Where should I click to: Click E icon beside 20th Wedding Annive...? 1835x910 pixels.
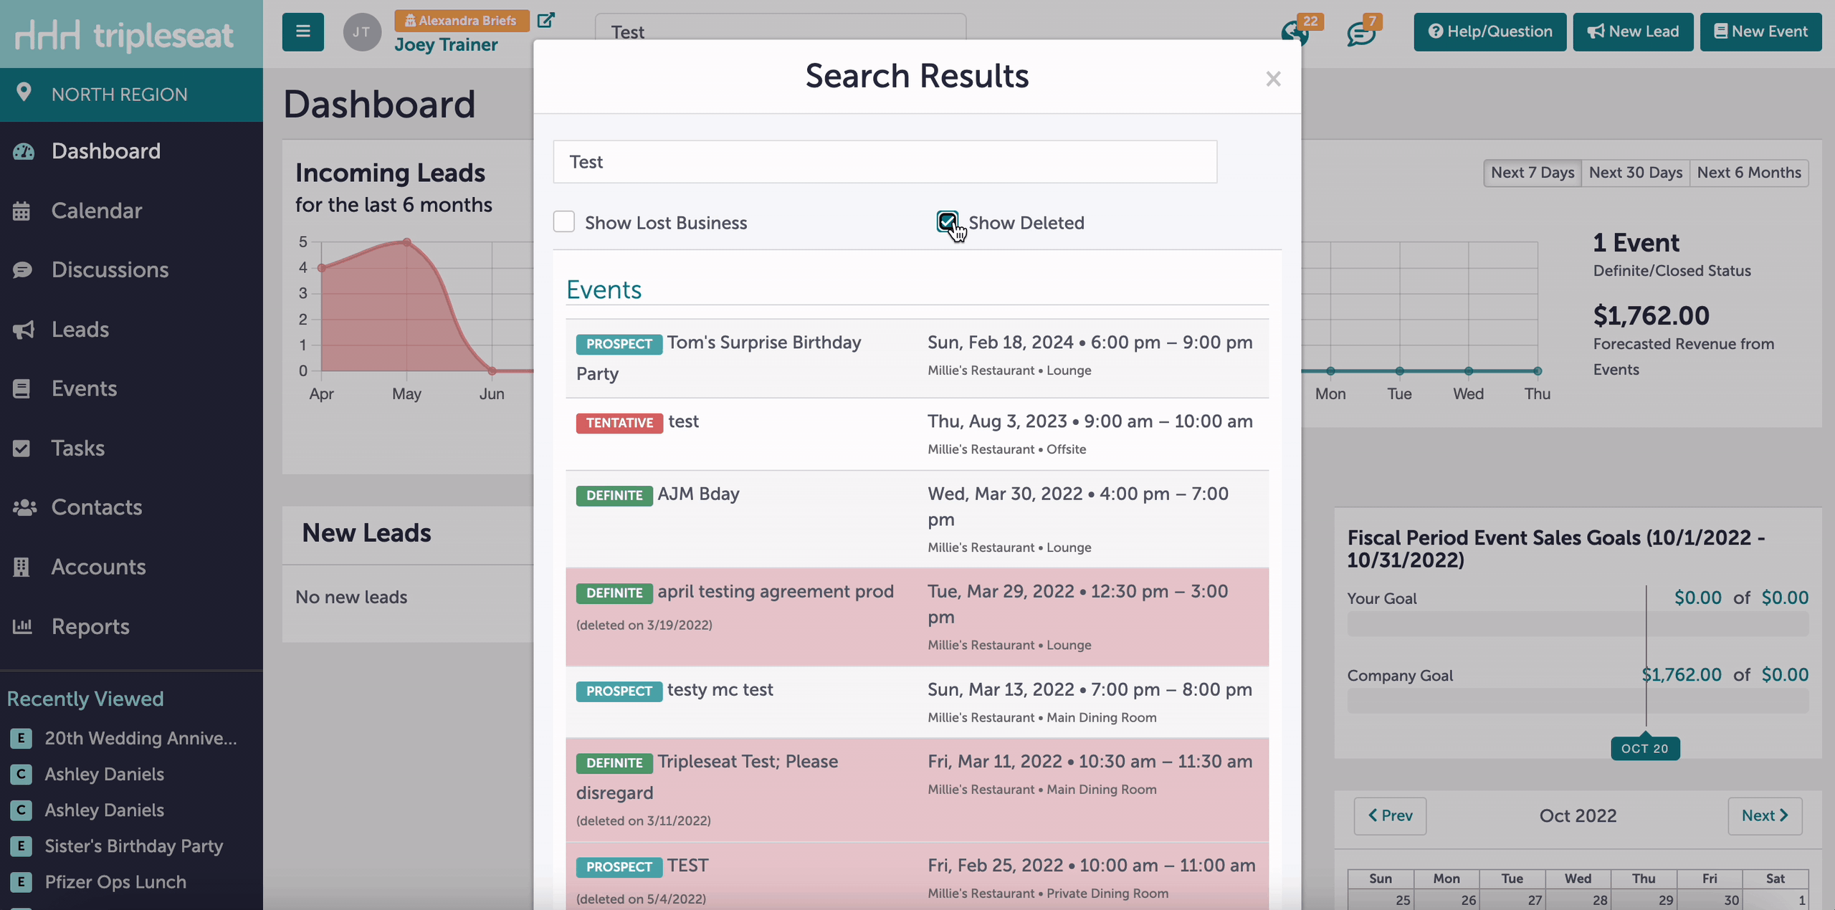tap(21, 738)
